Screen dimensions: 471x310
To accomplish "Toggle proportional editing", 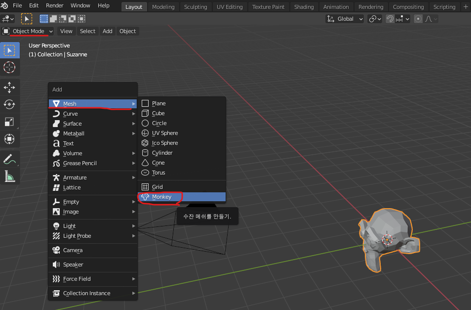I will click(x=418, y=19).
